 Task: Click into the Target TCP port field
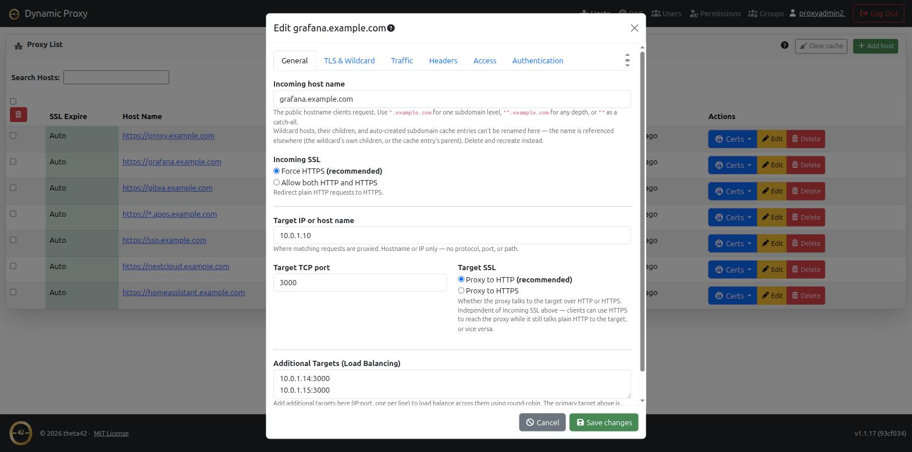click(360, 282)
